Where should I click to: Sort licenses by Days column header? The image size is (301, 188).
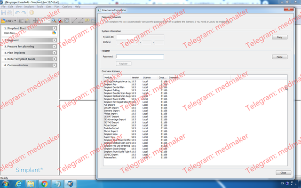(x=163, y=78)
